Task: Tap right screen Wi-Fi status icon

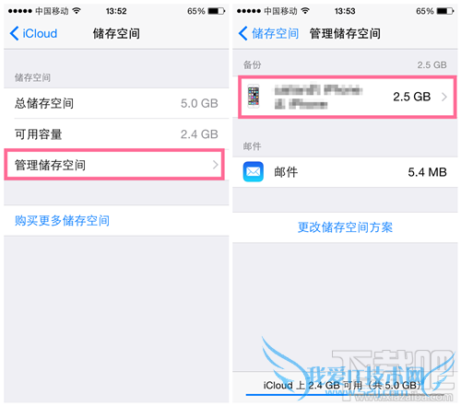Action: pyautogui.click(x=305, y=11)
